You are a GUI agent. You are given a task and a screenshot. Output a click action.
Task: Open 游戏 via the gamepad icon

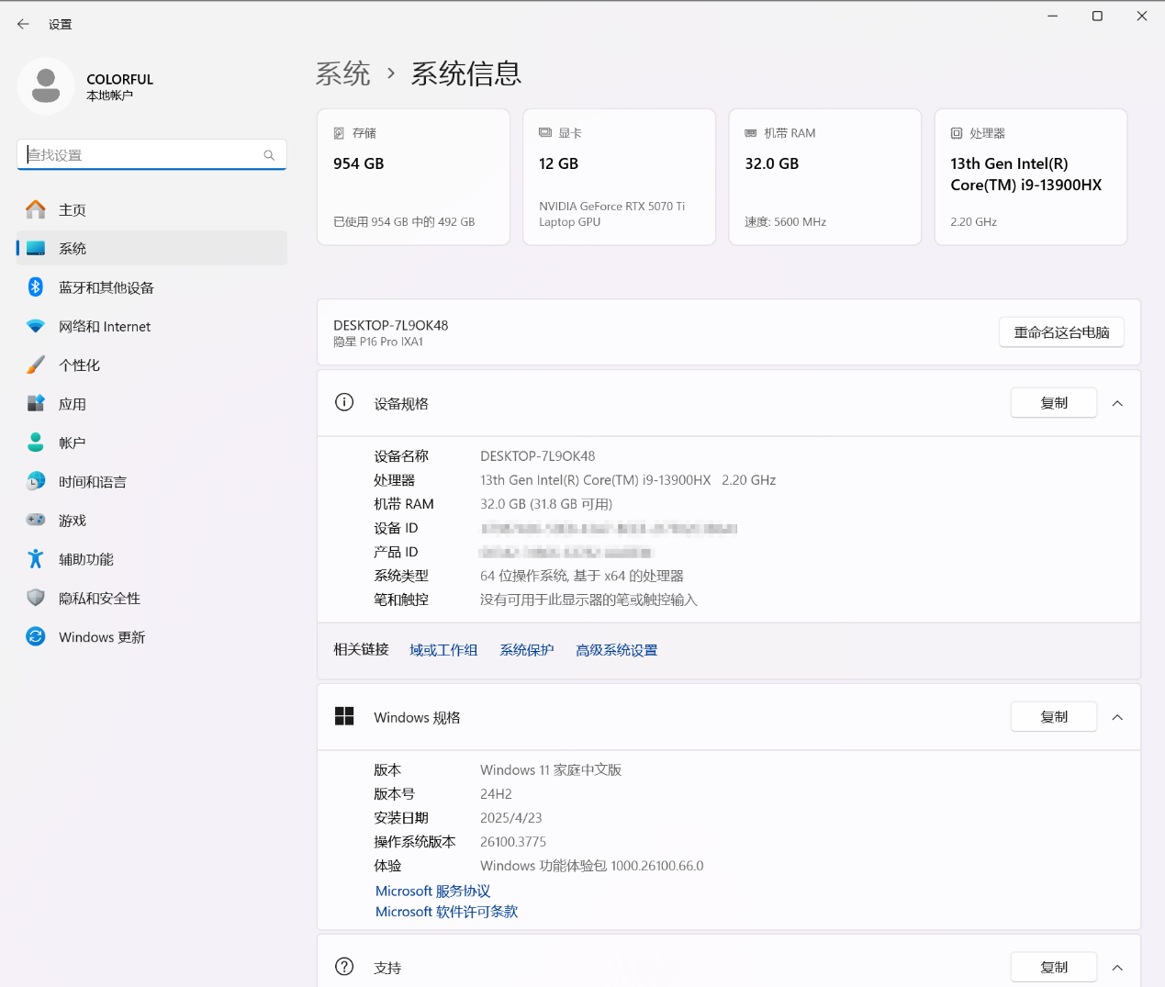(36, 520)
